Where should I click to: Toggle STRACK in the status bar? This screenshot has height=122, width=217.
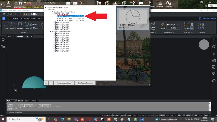coord(162,115)
